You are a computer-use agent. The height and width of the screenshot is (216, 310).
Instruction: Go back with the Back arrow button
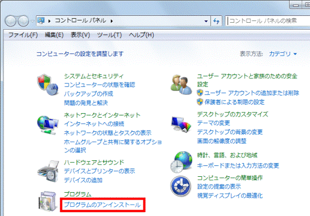click(10, 21)
